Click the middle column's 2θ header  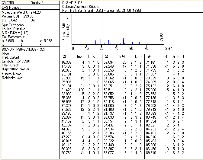[107, 56]
